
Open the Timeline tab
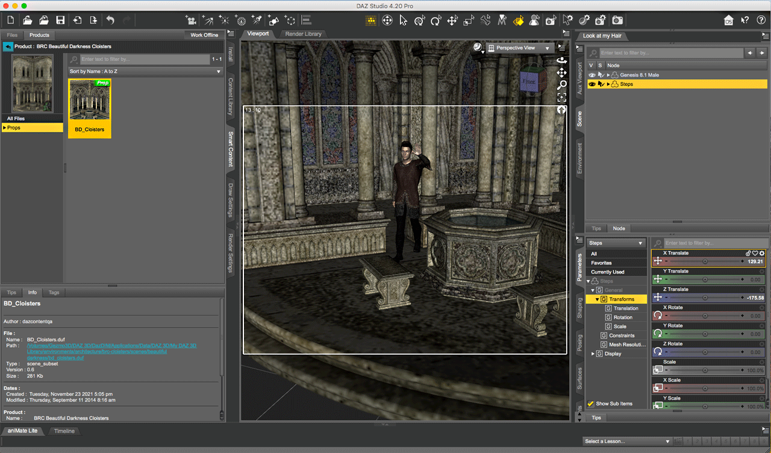pyautogui.click(x=64, y=431)
